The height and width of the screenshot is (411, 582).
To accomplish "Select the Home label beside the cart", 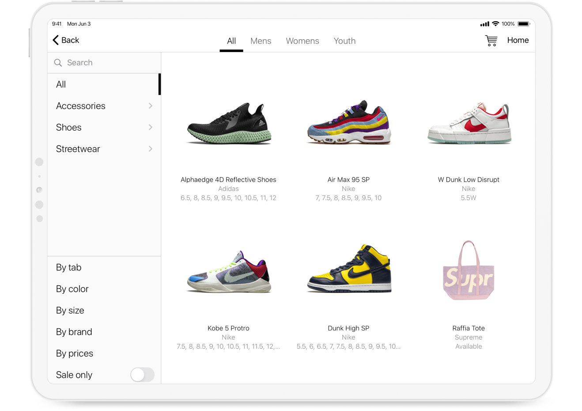I will tap(518, 40).
